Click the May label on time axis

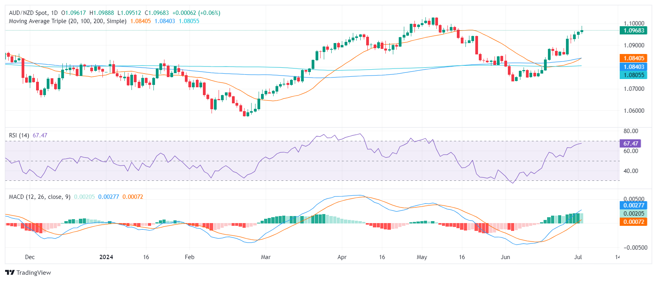tap(422, 257)
